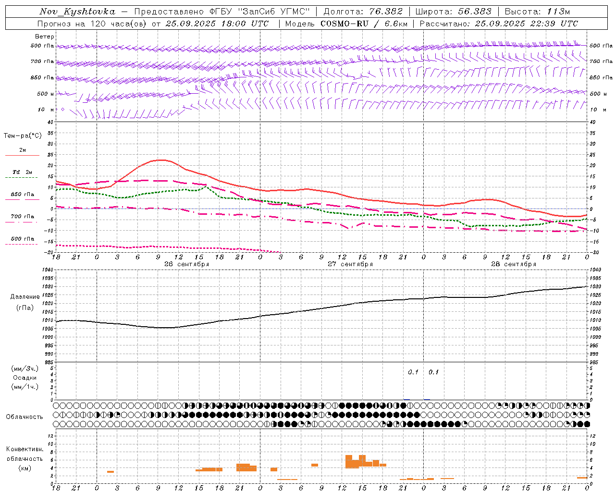Viewport: 615px width, 492px height.
Task: Select the Td 2м dew point legend entry
Action: pos(22,174)
